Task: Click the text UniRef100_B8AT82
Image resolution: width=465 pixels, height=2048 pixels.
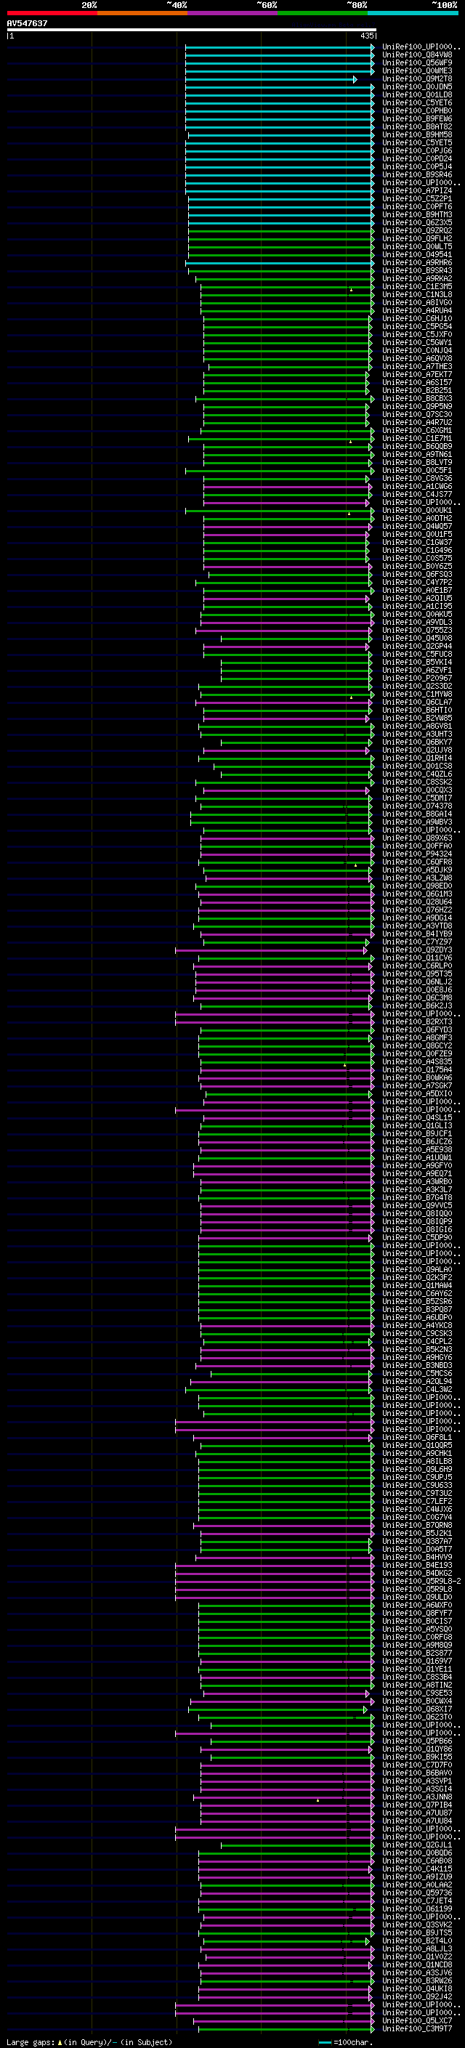Action: [x=417, y=126]
